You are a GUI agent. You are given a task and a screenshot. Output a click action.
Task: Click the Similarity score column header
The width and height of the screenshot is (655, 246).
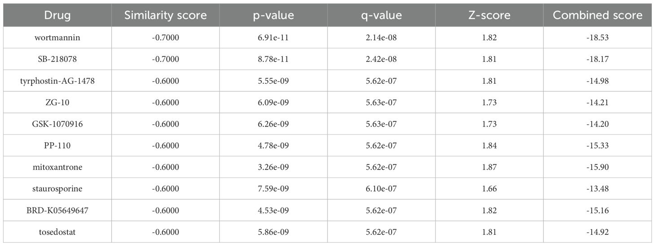[x=166, y=15]
